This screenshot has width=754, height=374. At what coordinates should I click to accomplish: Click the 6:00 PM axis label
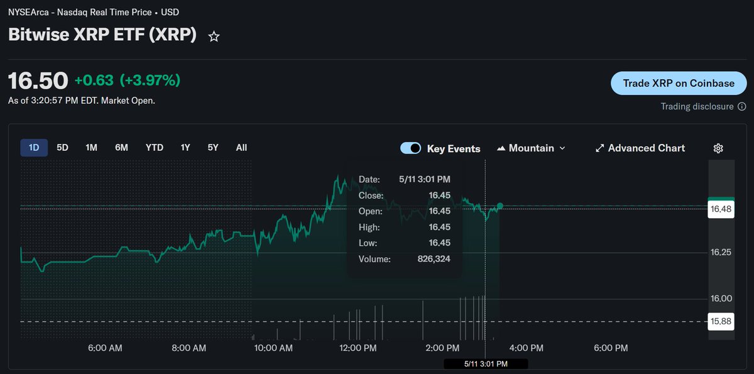click(611, 348)
